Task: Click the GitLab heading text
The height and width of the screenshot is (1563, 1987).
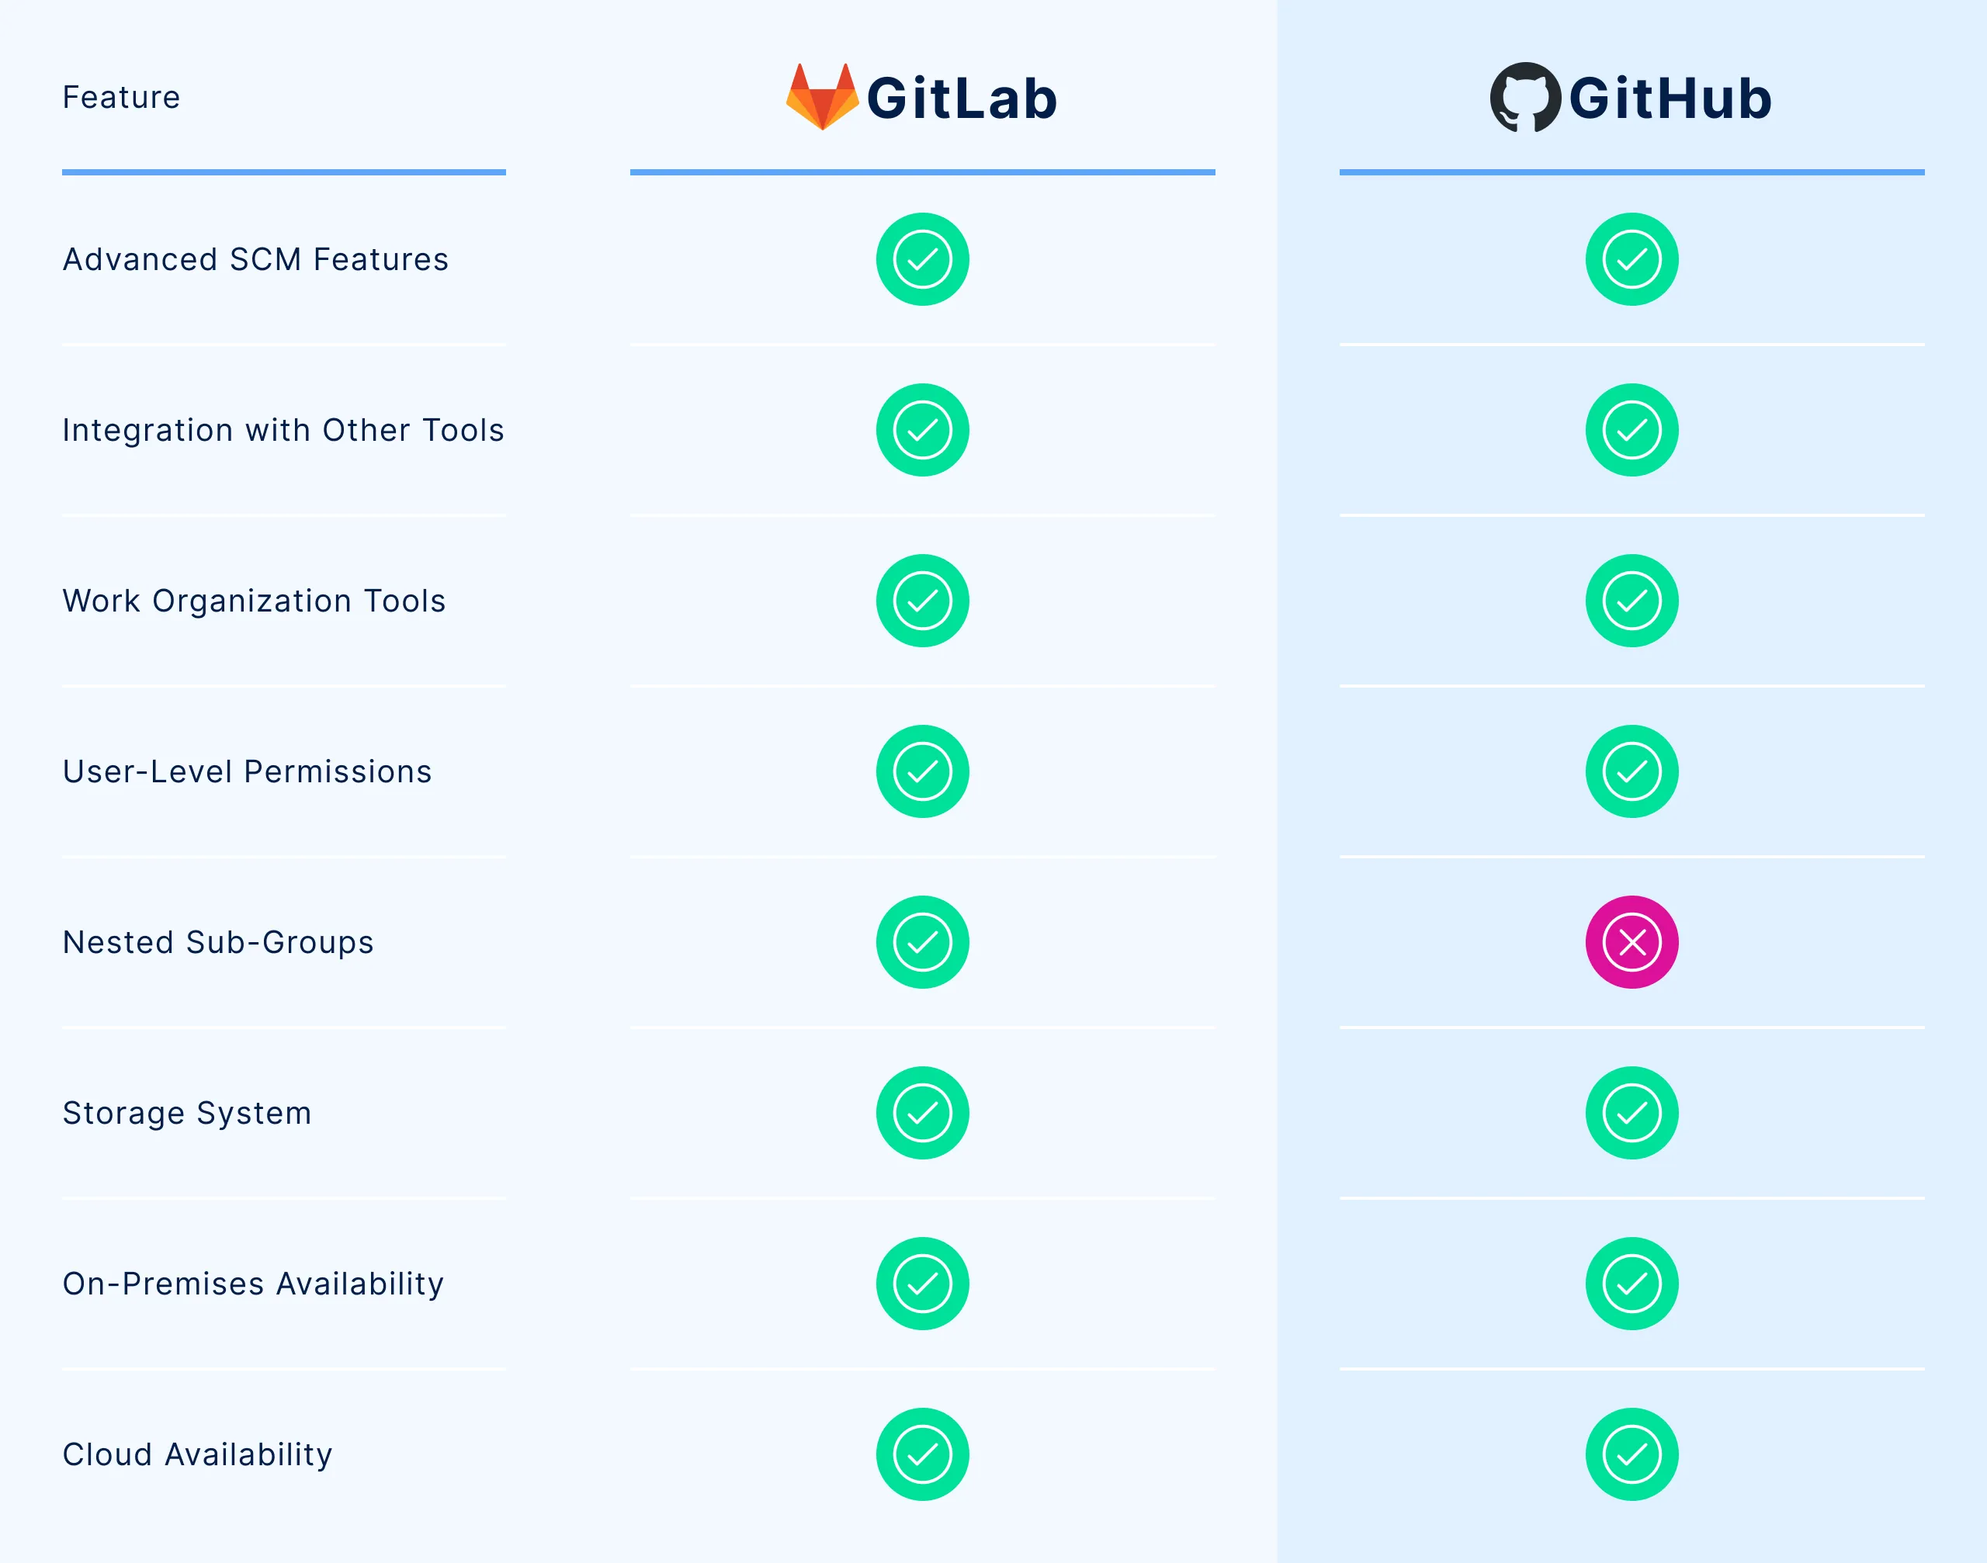Action: point(961,98)
